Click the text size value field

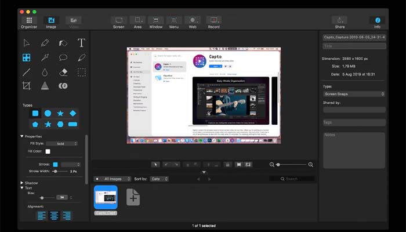[x=62, y=197]
